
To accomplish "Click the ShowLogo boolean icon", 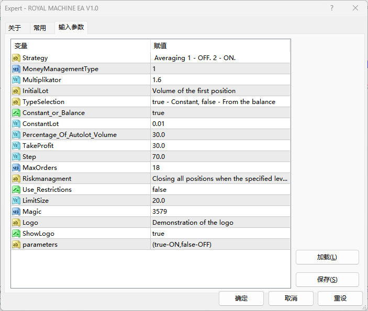I will click(16, 234).
